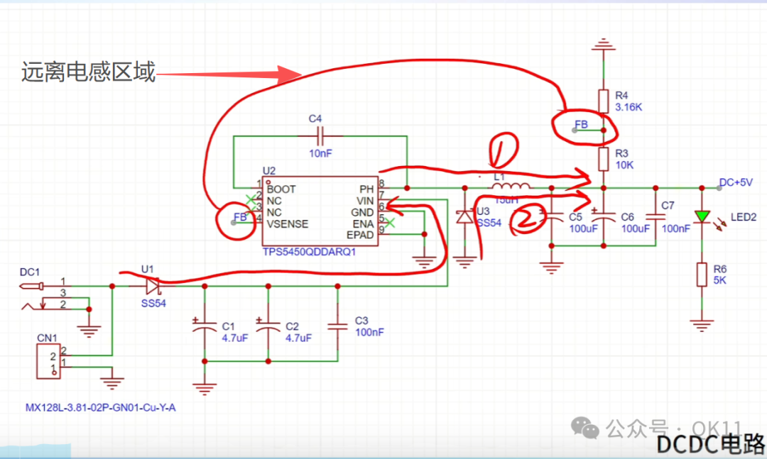Select the R6 resistor symbol

pyautogui.click(x=702, y=275)
